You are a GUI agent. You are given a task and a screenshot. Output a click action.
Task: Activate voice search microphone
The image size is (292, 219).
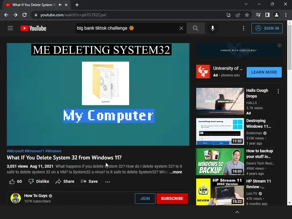(x=213, y=28)
